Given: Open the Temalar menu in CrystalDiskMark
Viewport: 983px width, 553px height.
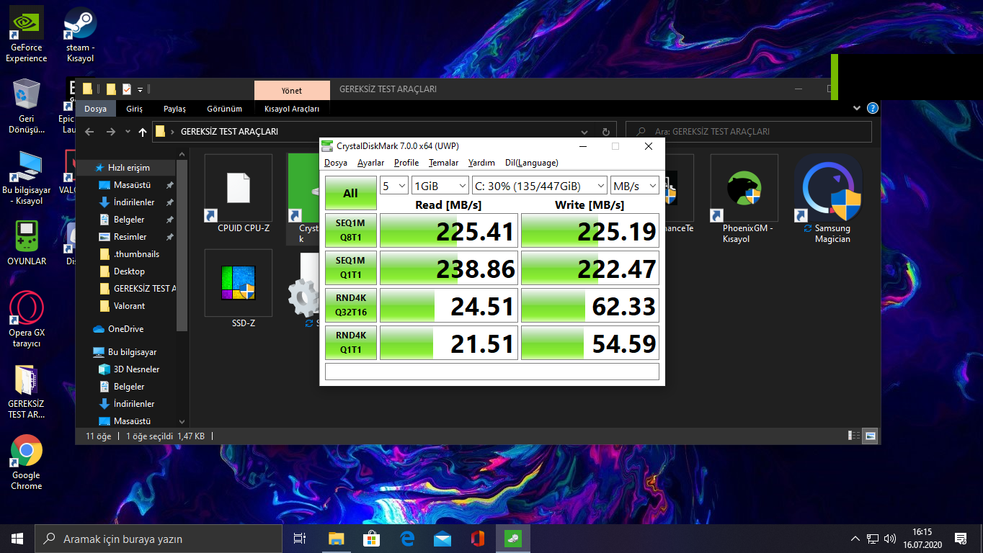Looking at the screenshot, I should (443, 163).
